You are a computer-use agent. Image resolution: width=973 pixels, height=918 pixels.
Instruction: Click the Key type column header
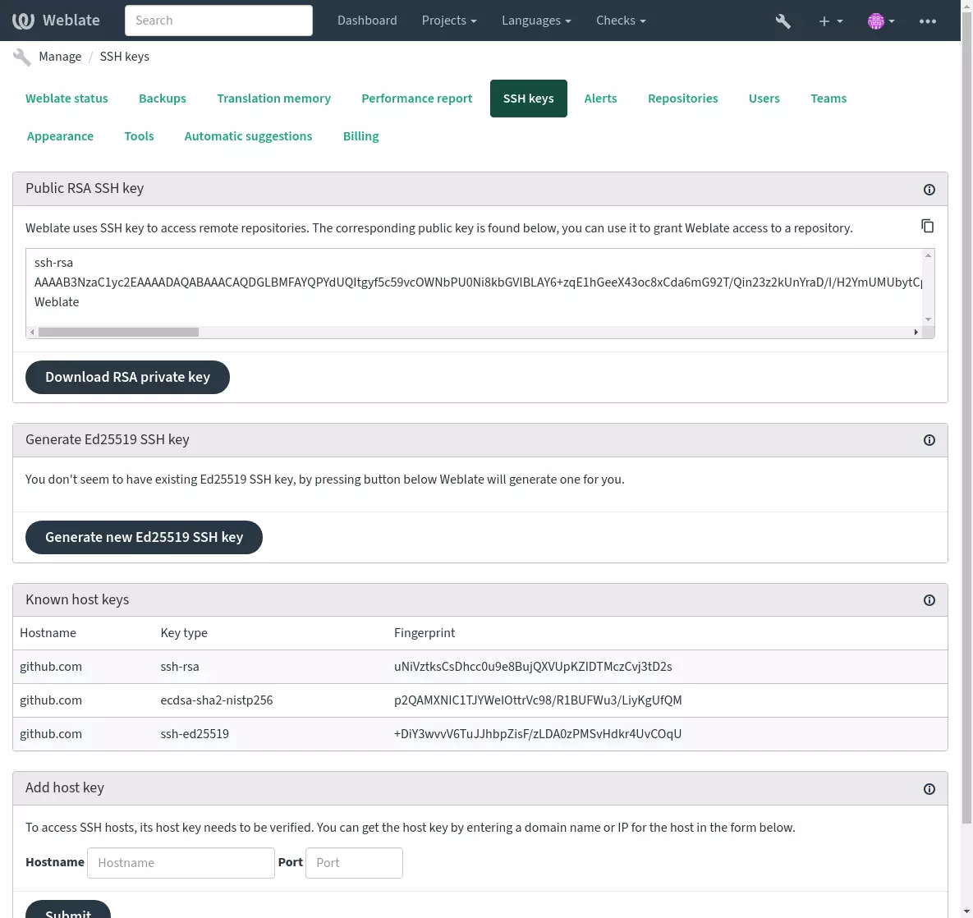(184, 633)
